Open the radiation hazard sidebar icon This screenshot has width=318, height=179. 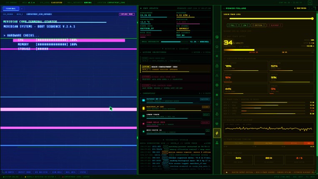coord(217,124)
